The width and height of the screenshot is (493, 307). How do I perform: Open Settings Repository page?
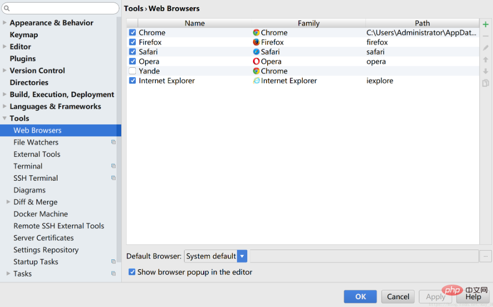tap(46, 250)
